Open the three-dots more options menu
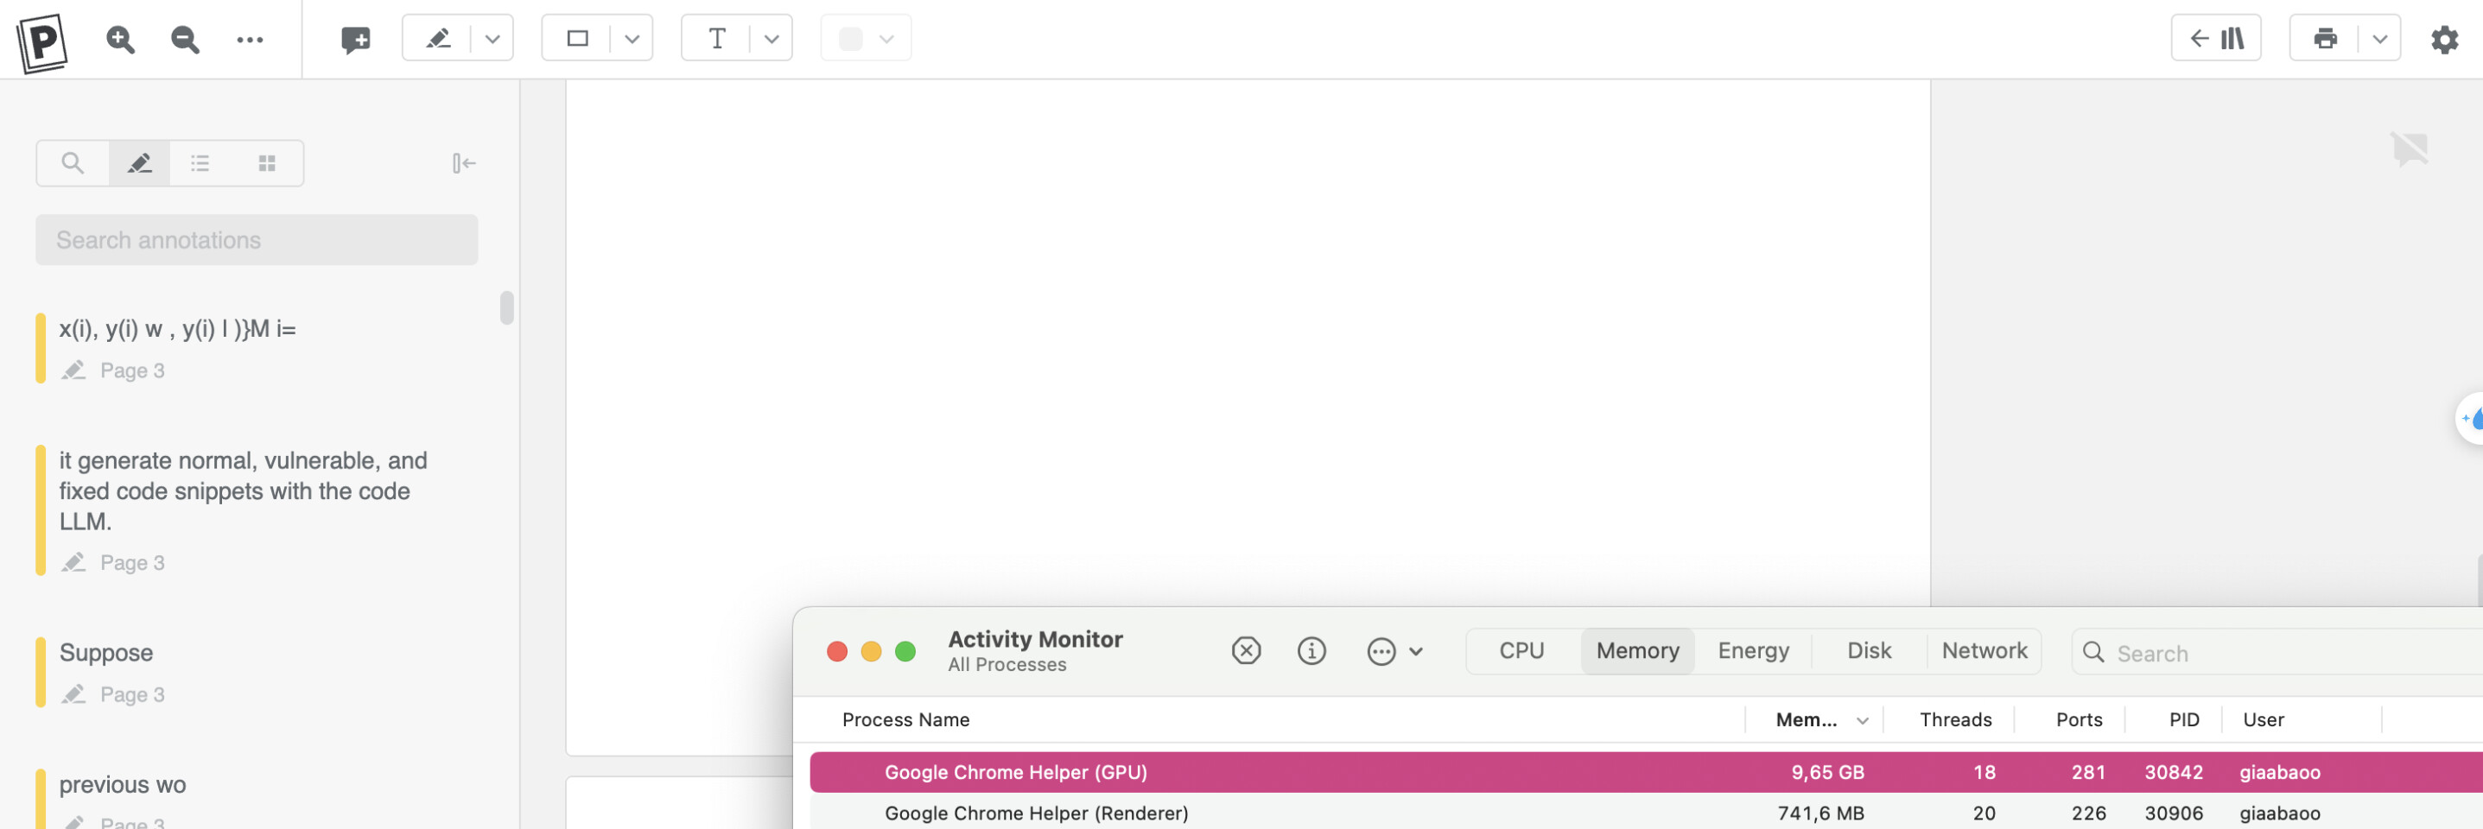The width and height of the screenshot is (2483, 829). [x=250, y=40]
